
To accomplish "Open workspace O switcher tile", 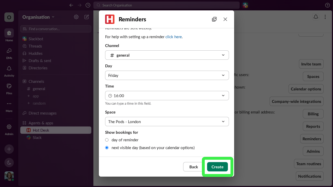I will tap(9, 17).
